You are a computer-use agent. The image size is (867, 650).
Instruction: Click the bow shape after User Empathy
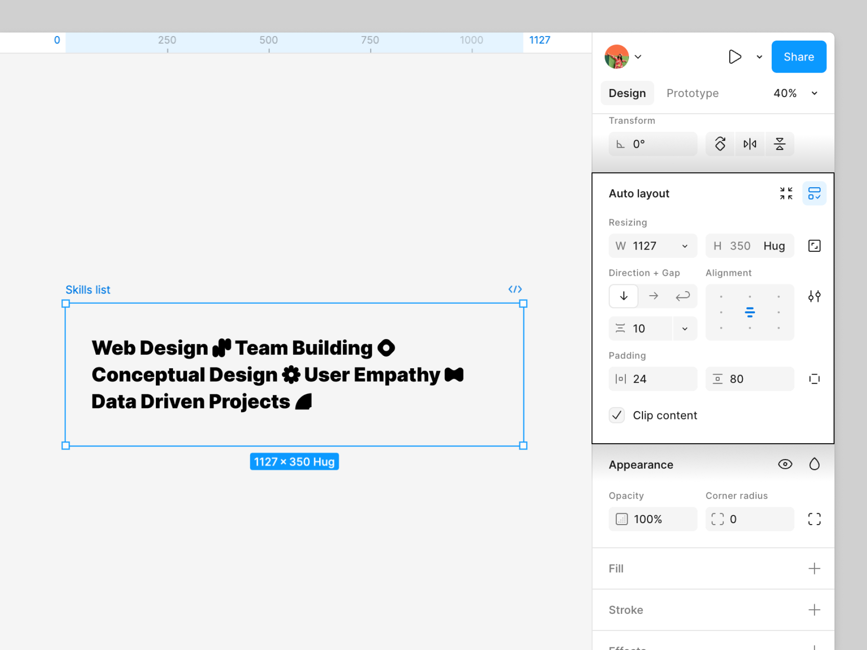point(454,375)
